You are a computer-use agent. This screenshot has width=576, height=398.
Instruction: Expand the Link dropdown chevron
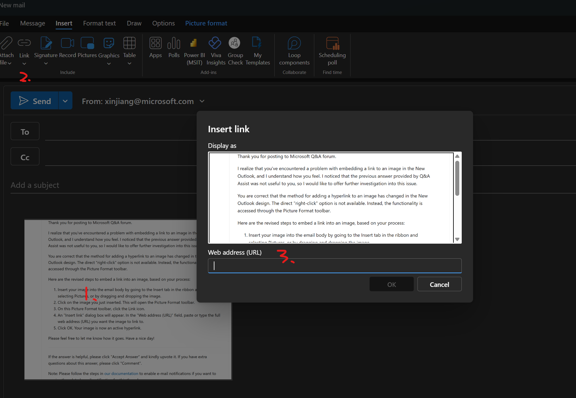(x=24, y=64)
